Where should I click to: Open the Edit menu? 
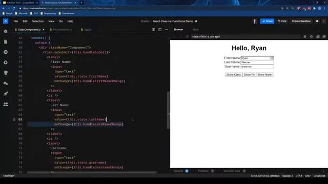25,21
